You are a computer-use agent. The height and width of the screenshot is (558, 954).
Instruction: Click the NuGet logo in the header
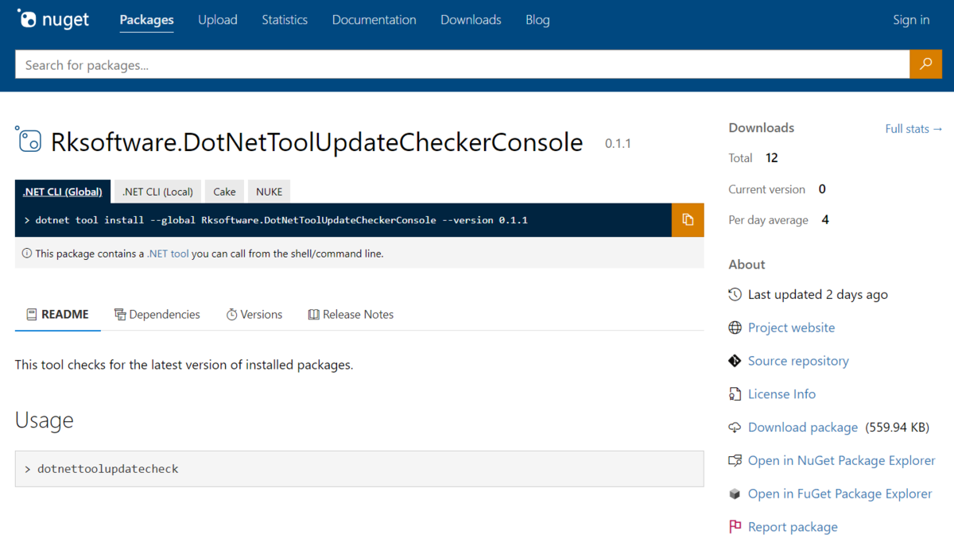pyautogui.click(x=52, y=19)
